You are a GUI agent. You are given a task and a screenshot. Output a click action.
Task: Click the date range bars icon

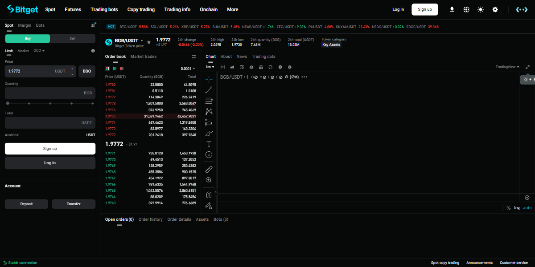point(223,67)
